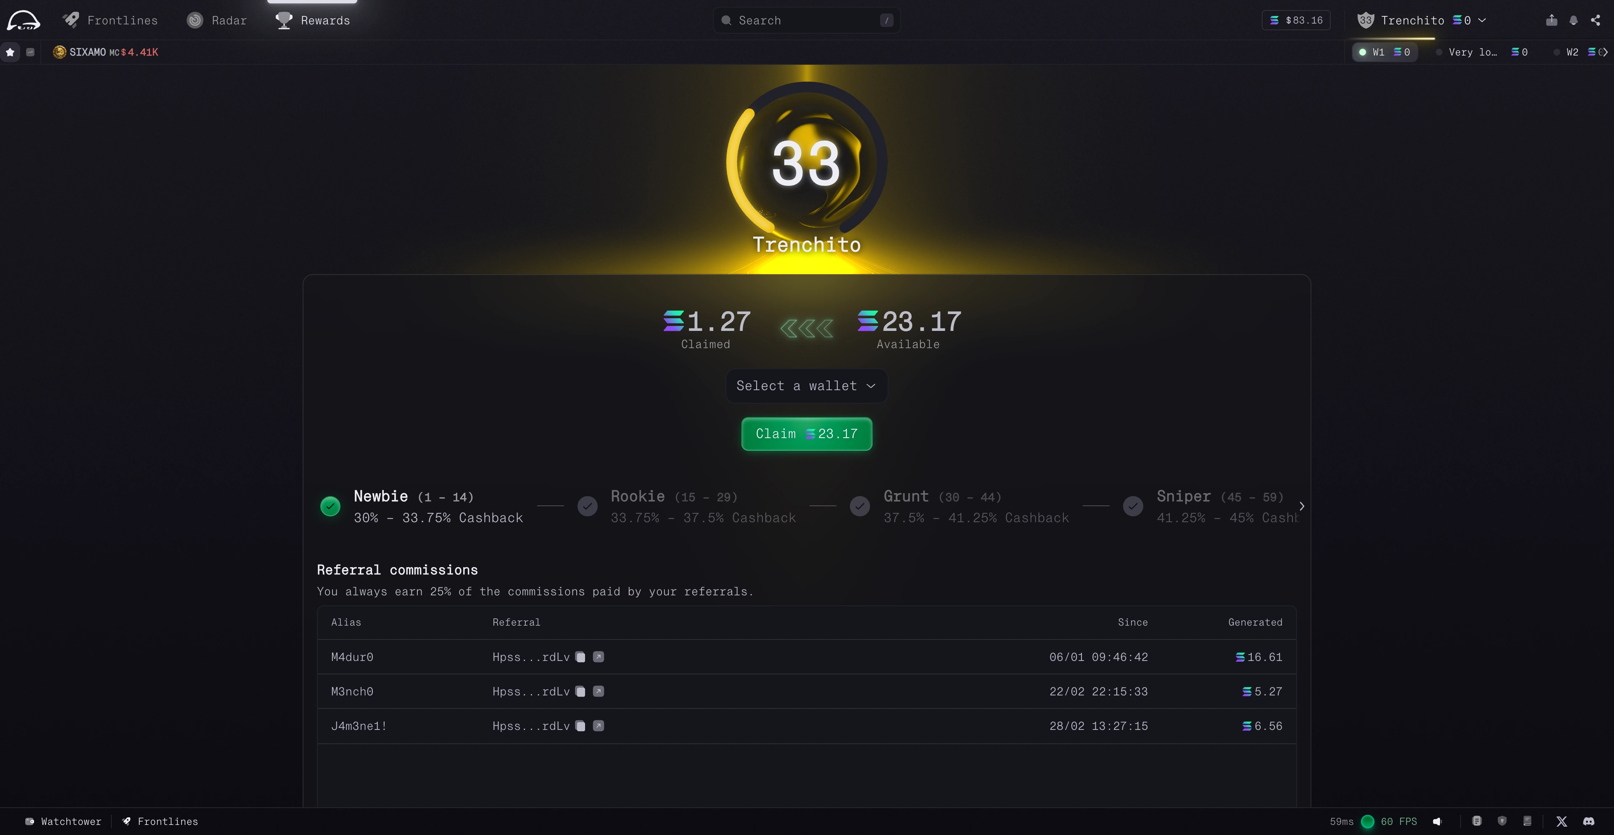
Task: Copy M4dur0 referral address
Action: tap(580, 657)
